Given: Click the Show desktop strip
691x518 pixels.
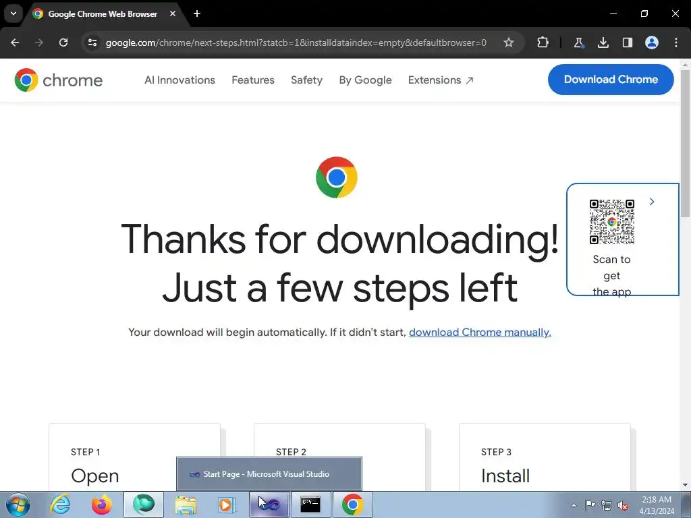Looking at the screenshot, I should coord(686,505).
